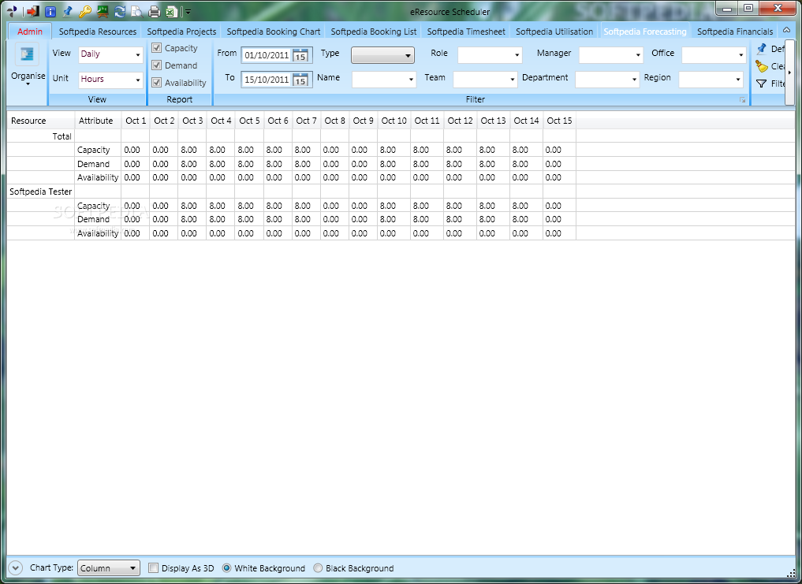Open the Office filter dropdown
The image size is (802, 584).
point(714,54)
